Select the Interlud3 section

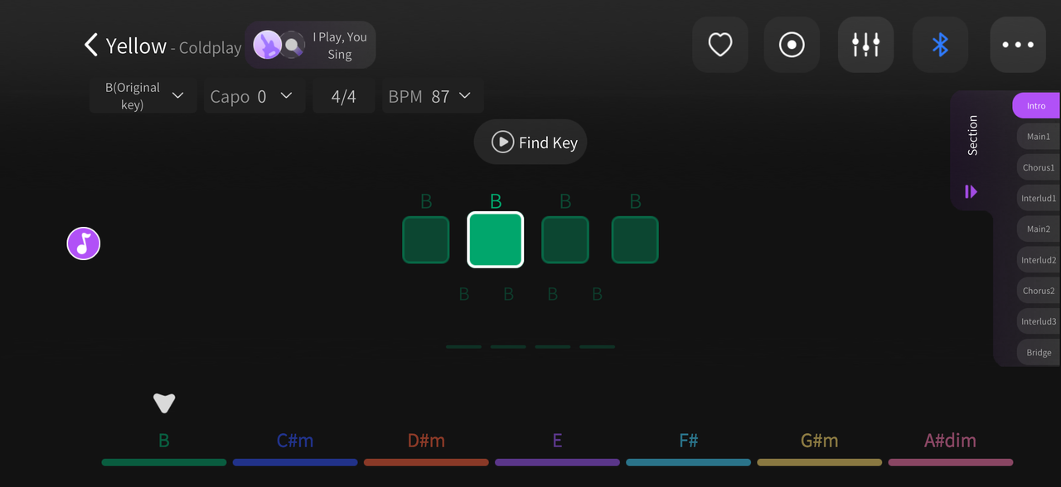pos(1039,321)
